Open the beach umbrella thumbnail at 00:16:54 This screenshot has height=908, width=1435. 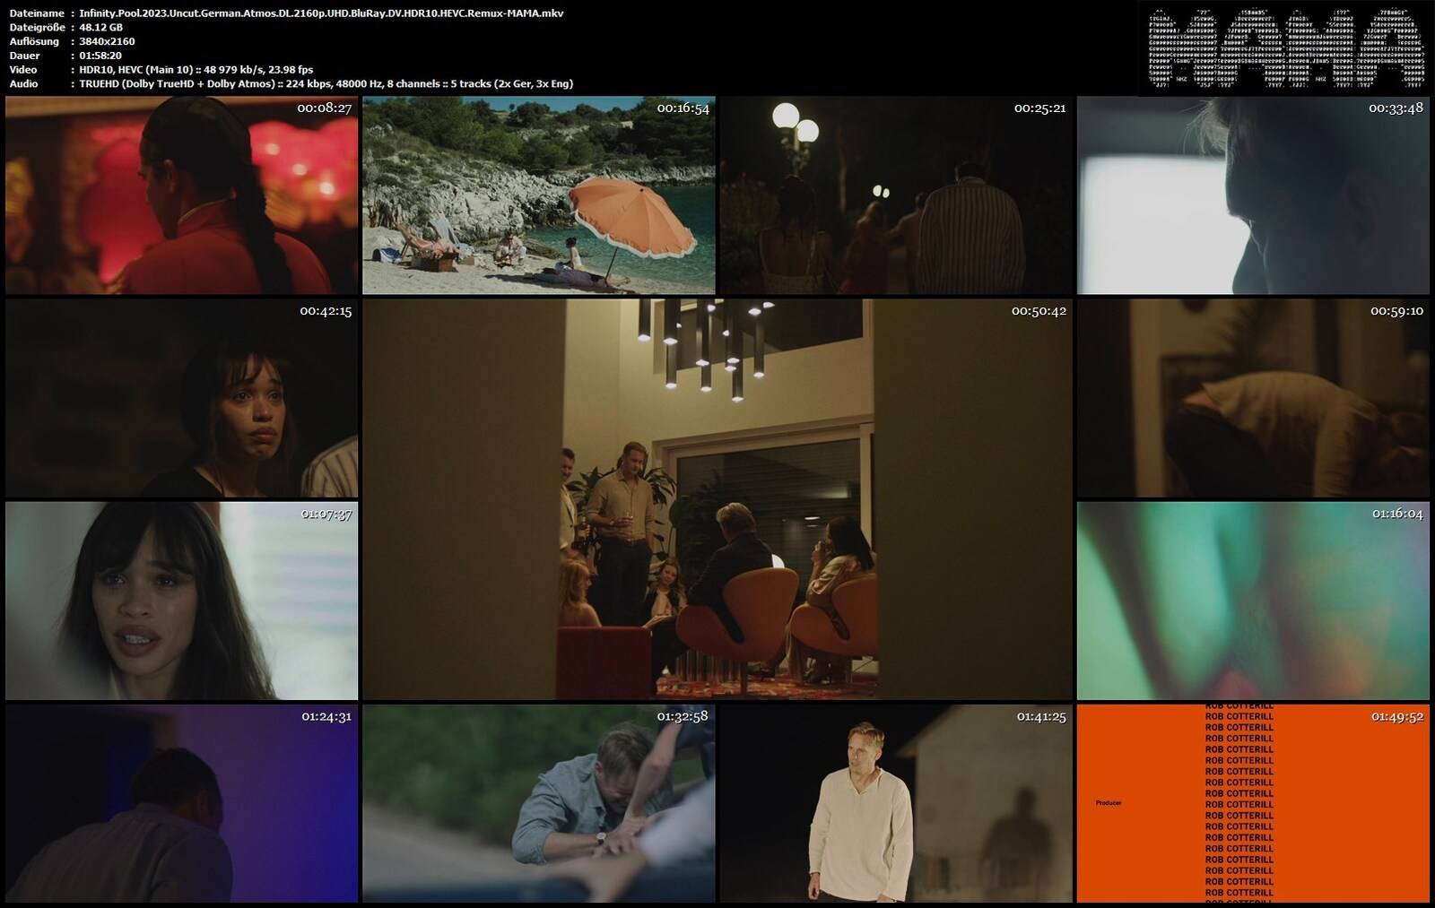click(x=538, y=195)
